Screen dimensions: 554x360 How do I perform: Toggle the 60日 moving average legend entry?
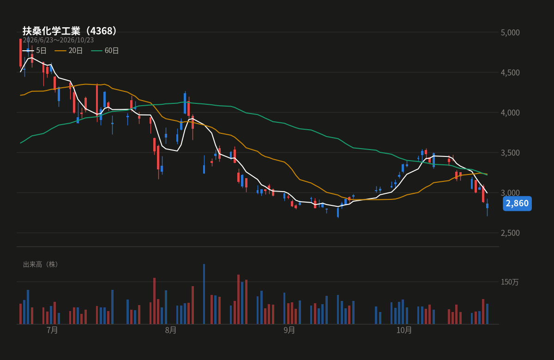pos(105,51)
